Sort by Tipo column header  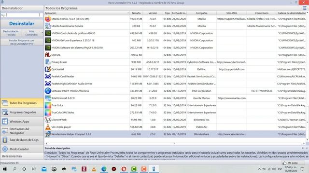click(x=168, y=13)
